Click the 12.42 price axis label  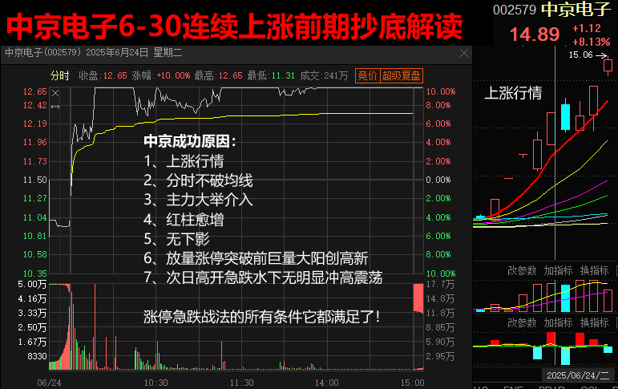point(34,105)
